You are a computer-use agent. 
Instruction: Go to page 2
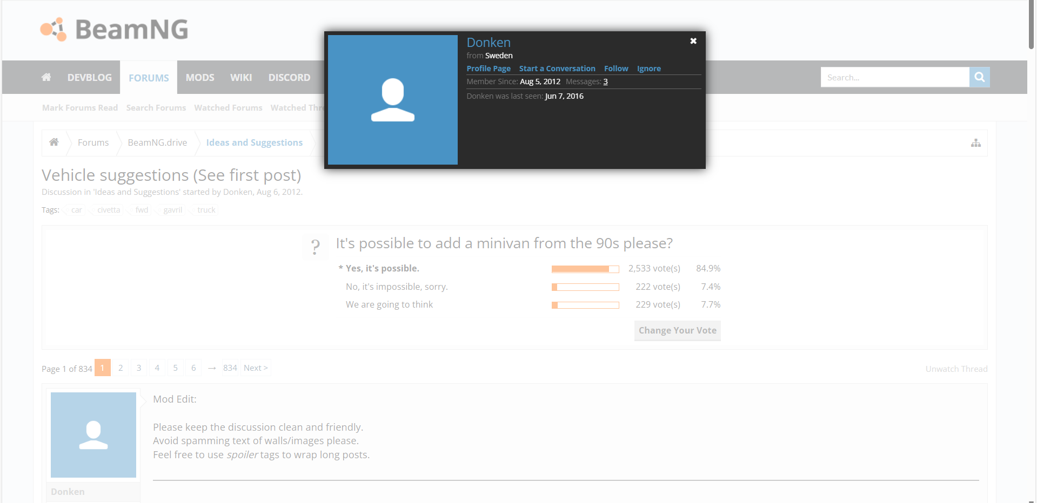pyautogui.click(x=121, y=368)
